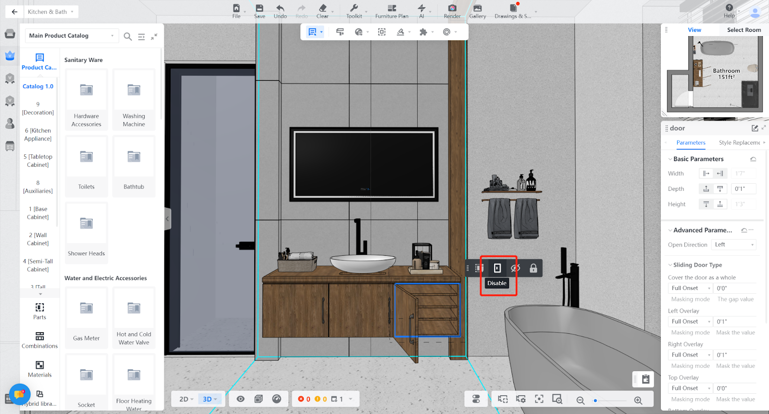Image resolution: width=769 pixels, height=414 pixels.
Task: Toggle hide icon in floating door toolbar
Action: pos(515,268)
